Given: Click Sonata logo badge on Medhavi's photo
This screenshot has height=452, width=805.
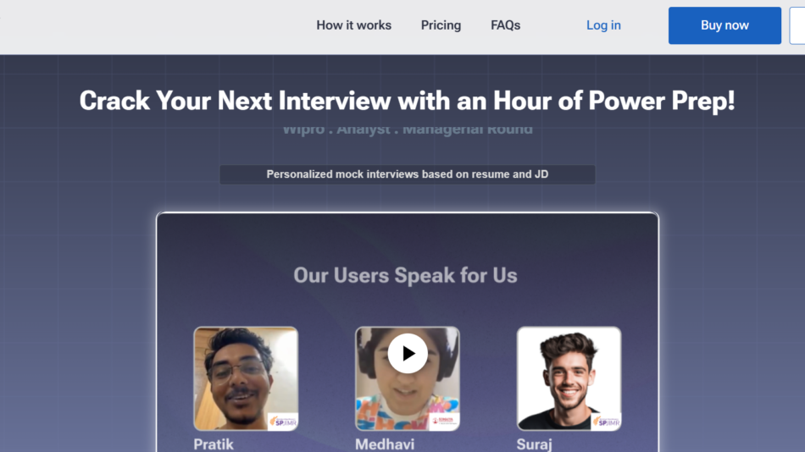Looking at the screenshot, I should [x=444, y=422].
